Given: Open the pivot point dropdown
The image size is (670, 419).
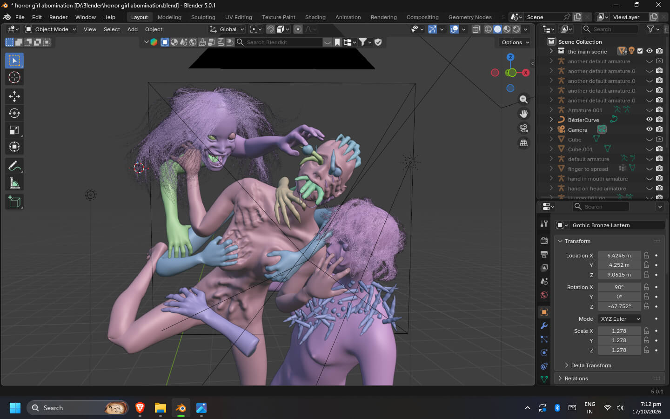Looking at the screenshot, I should pos(256,29).
